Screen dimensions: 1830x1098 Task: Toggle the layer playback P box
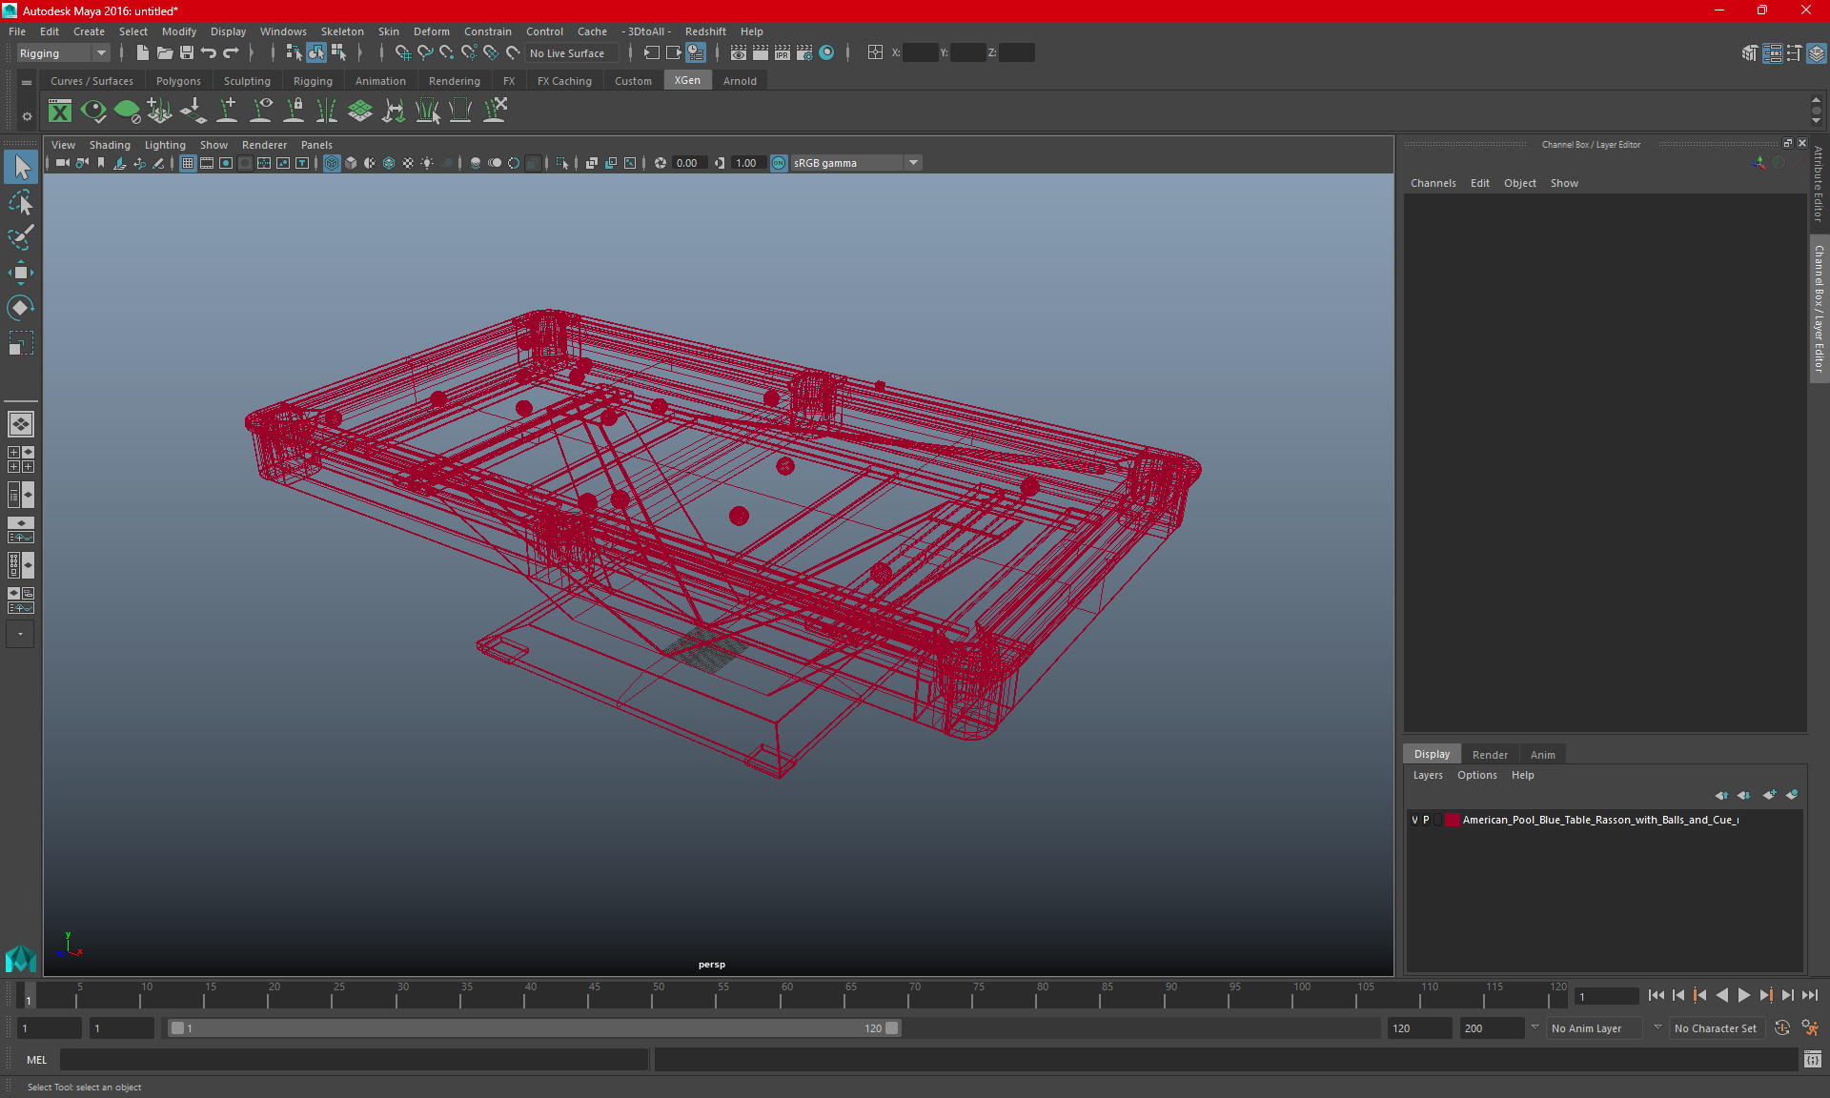click(x=1427, y=820)
